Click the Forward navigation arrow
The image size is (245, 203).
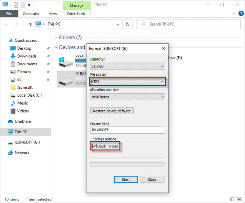click(x=16, y=24)
